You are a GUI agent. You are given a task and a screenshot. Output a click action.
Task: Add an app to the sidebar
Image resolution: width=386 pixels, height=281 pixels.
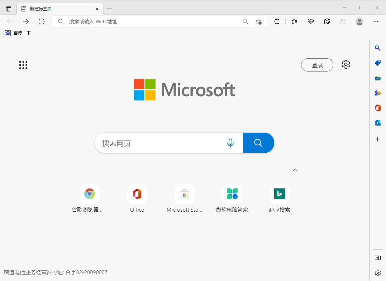[x=378, y=139]
